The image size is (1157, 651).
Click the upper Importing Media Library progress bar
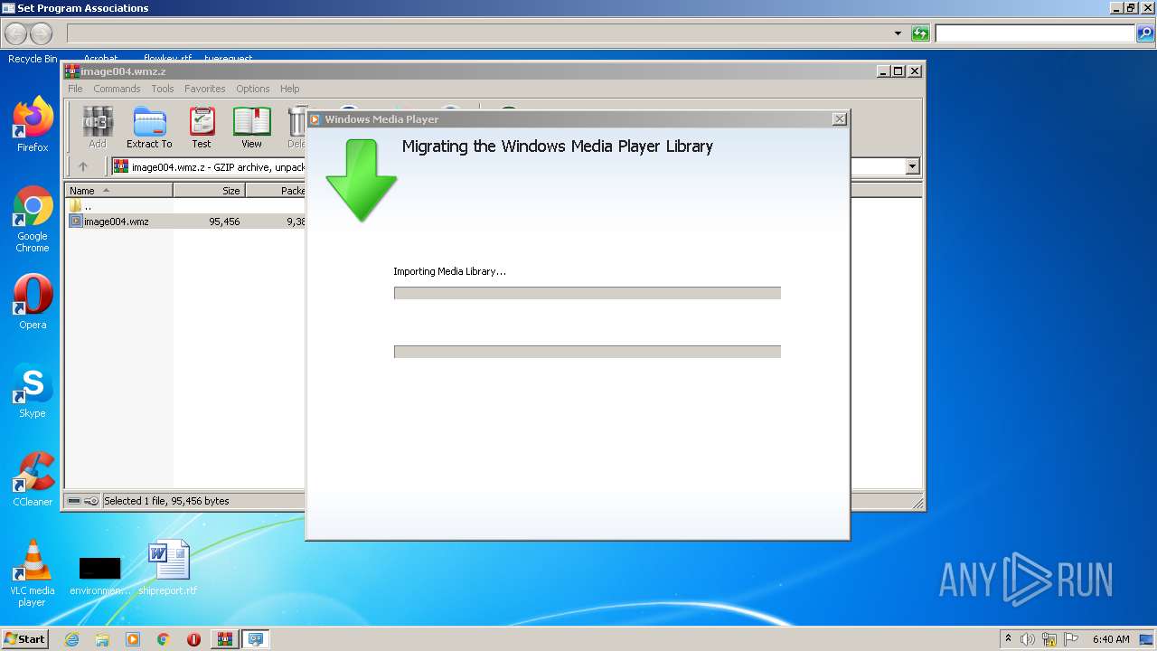coord(587,293)
